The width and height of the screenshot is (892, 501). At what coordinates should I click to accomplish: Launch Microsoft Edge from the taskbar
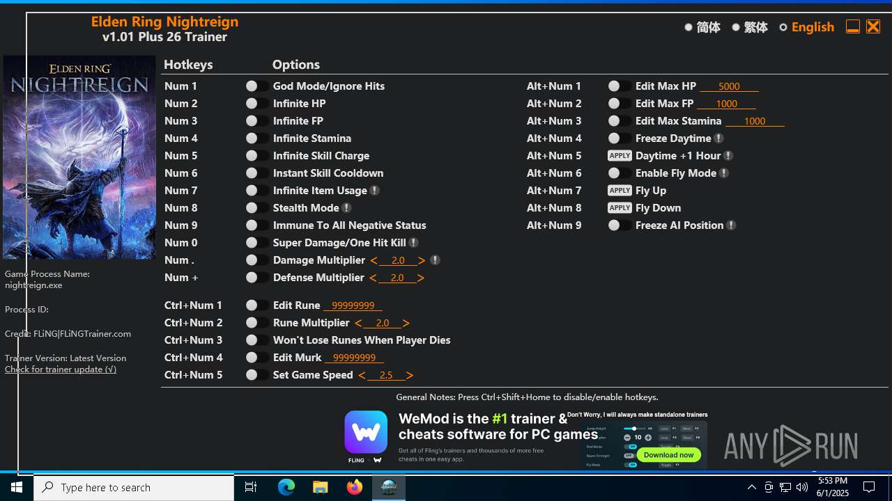coord(286,487)
